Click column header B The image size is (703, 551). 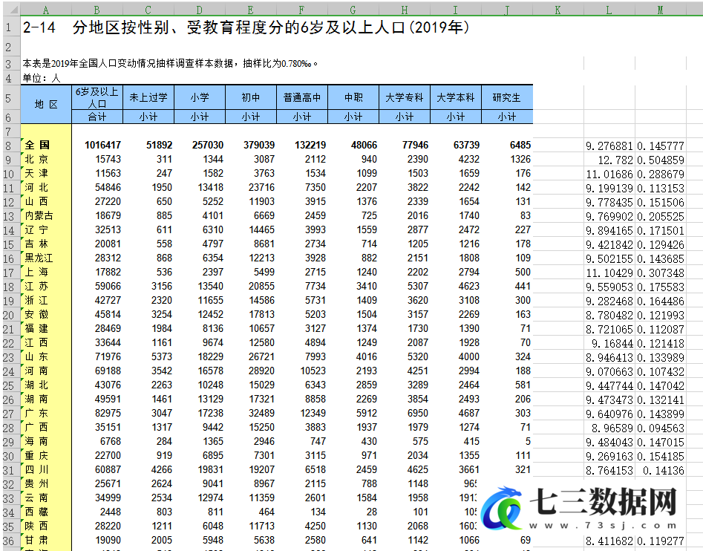click(x=97, y=10)
